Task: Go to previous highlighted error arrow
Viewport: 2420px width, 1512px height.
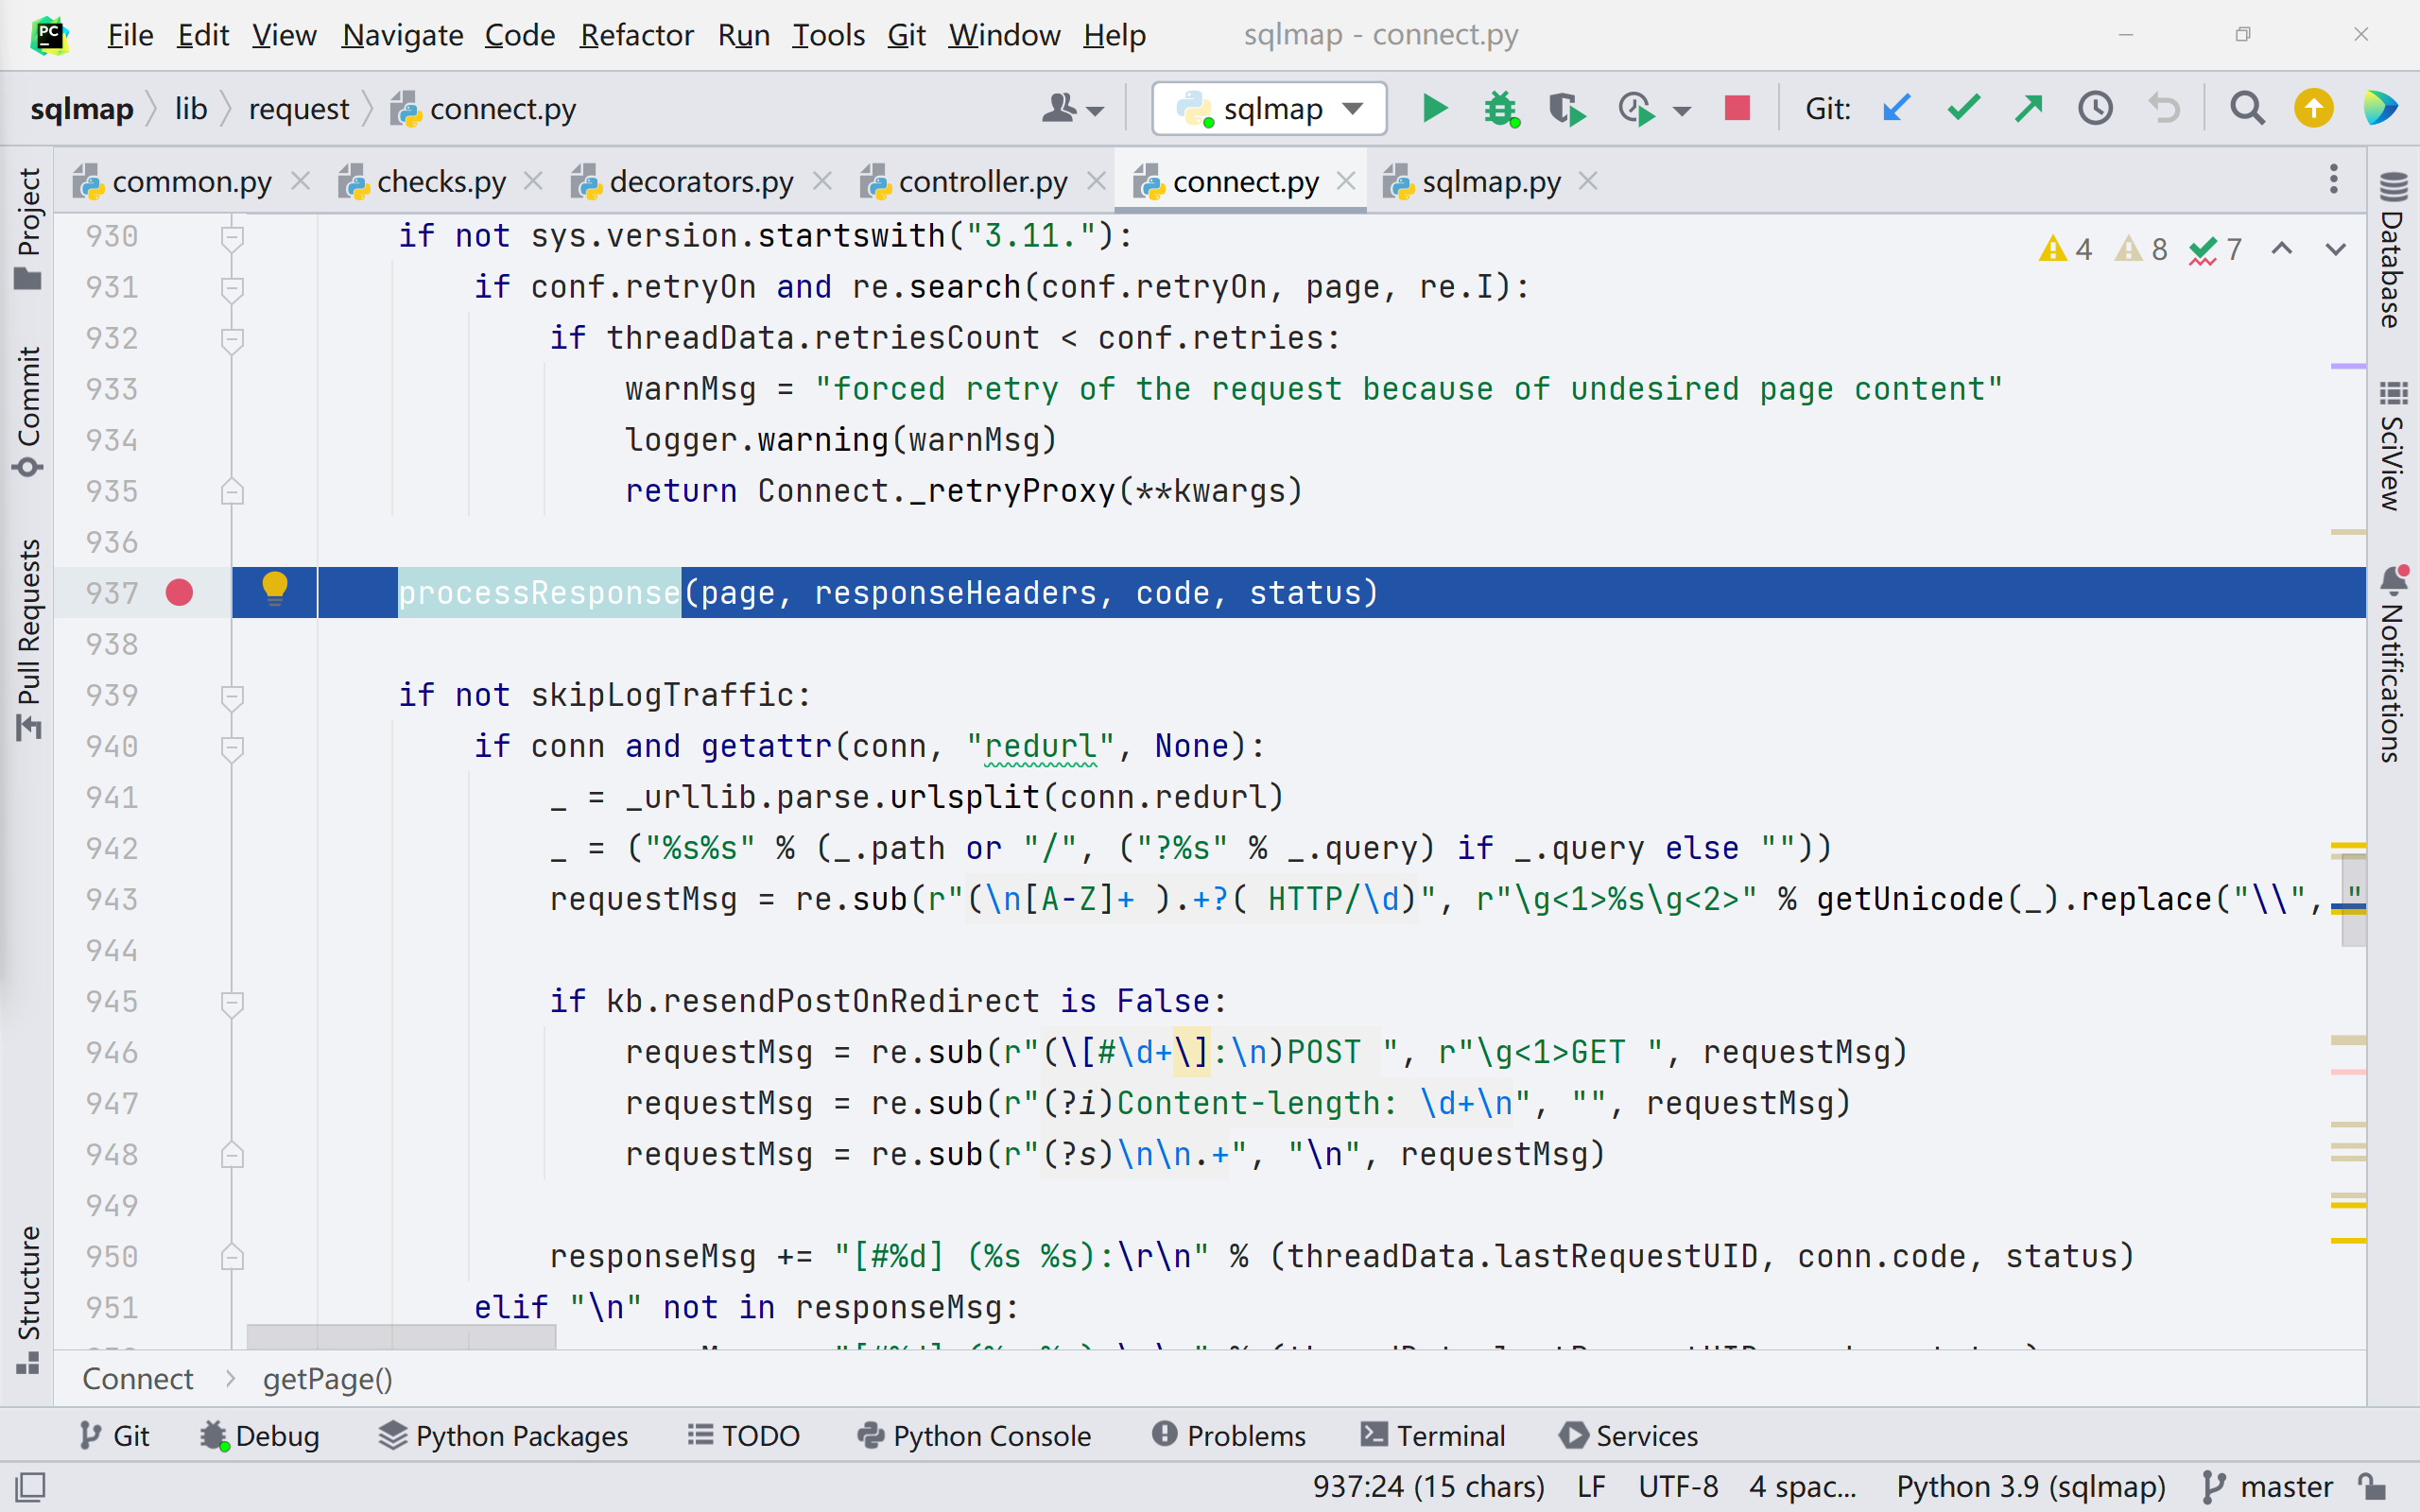Action: 2281,249
